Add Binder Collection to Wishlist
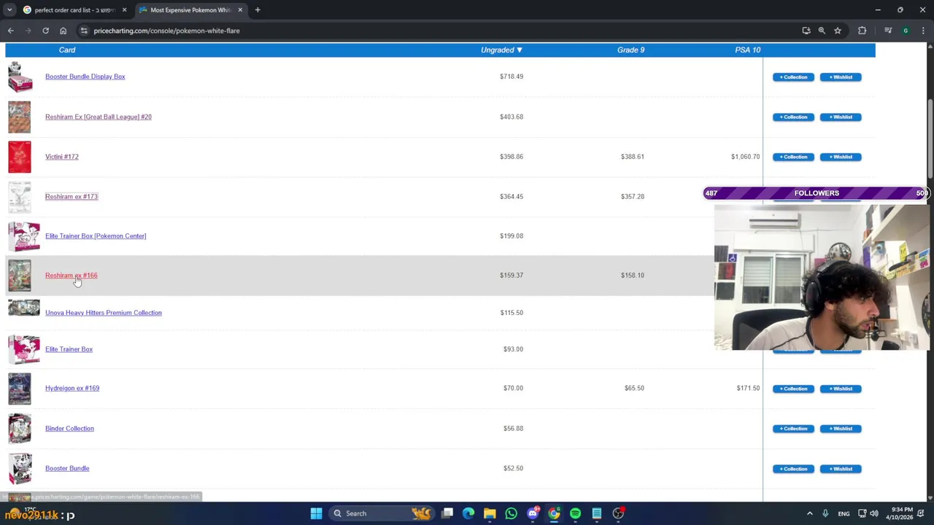This screenshot has height=525, width=934. tap(841, 429)
